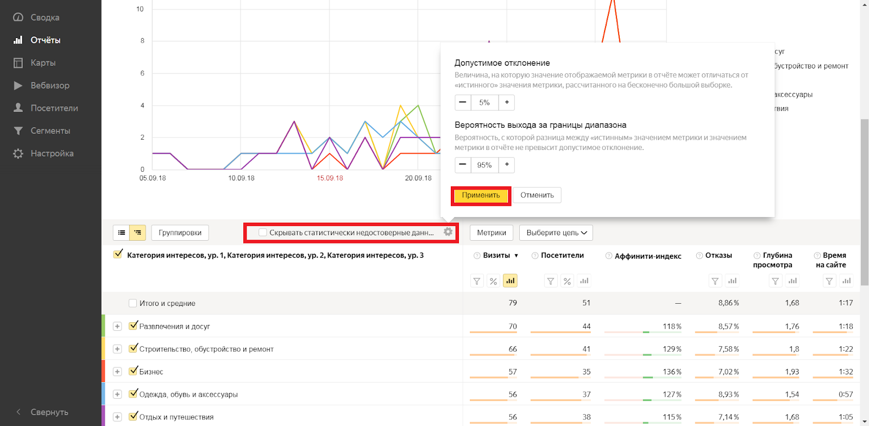This screenshot has width=869, height=426.
Task: Toggle the Категория интересов header checkbox
Action: pos(118,254)
